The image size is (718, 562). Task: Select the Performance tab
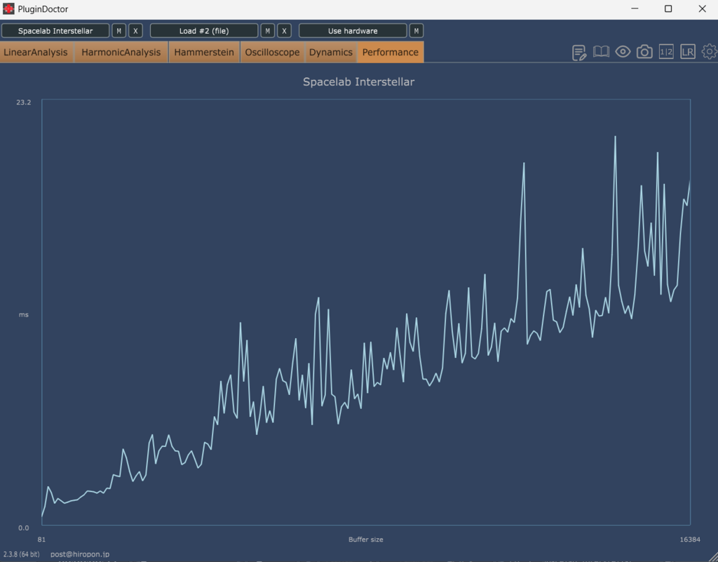[x=391, y=52]
